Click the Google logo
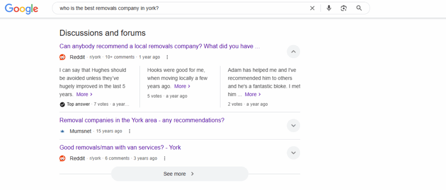Viewport: 446px width, 190px height. pos(21,9)
